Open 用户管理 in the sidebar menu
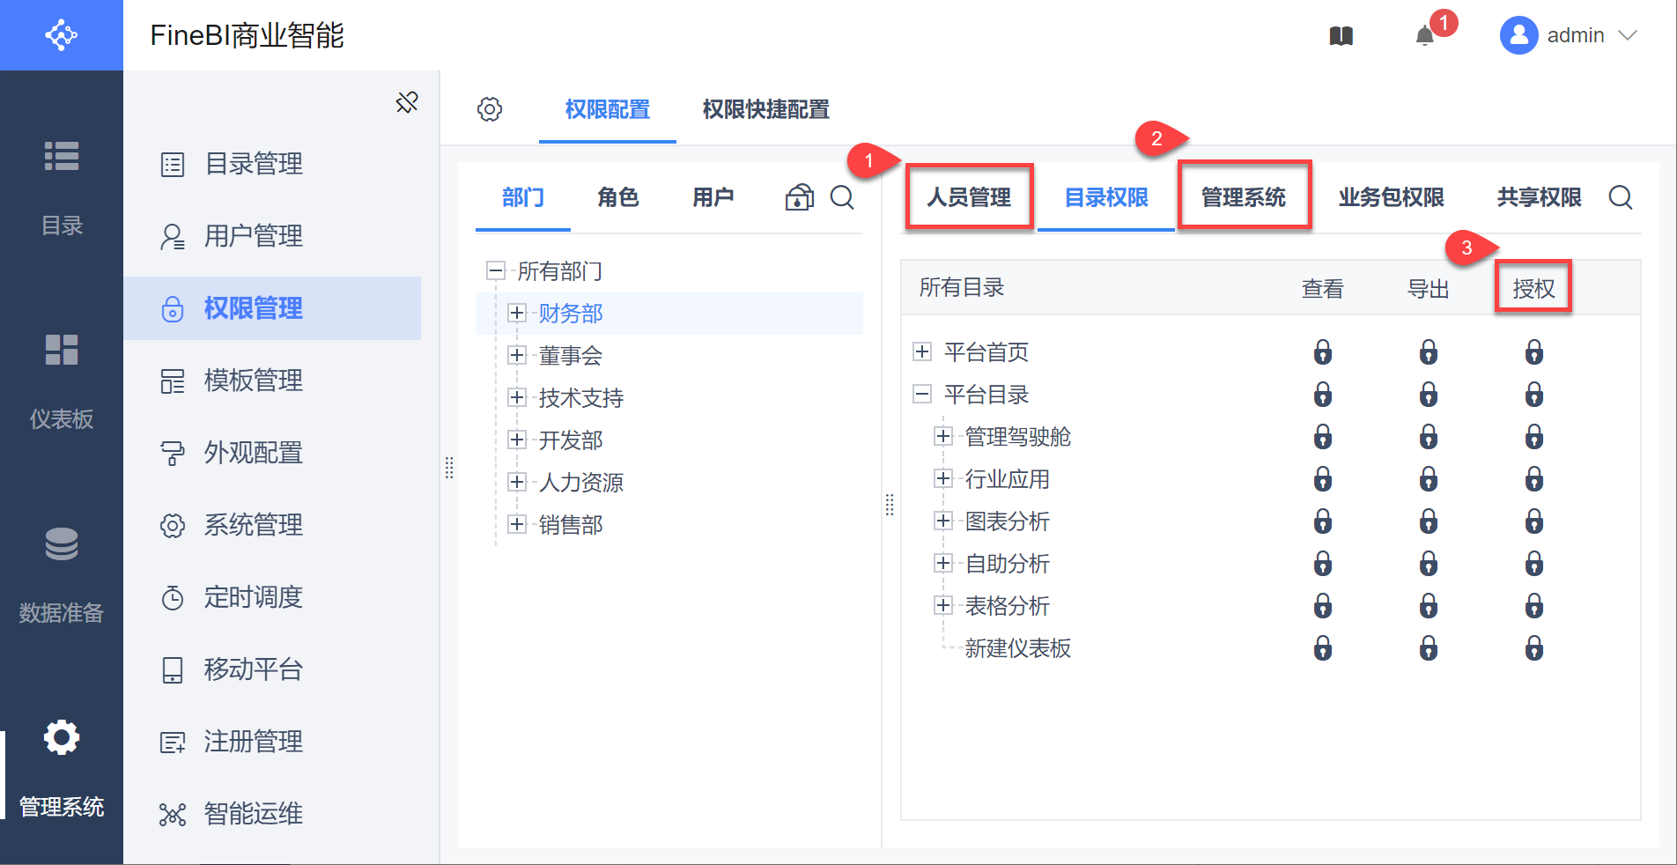The width and height of the screenshot is (1677, 865). pyautogui.click(x=253, y=236)
